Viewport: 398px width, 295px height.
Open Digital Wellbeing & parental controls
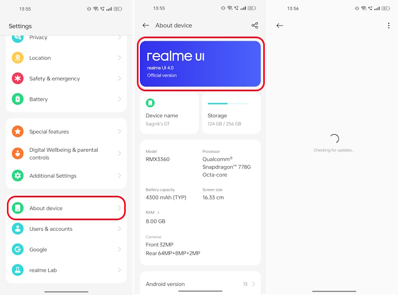(66, 153)
